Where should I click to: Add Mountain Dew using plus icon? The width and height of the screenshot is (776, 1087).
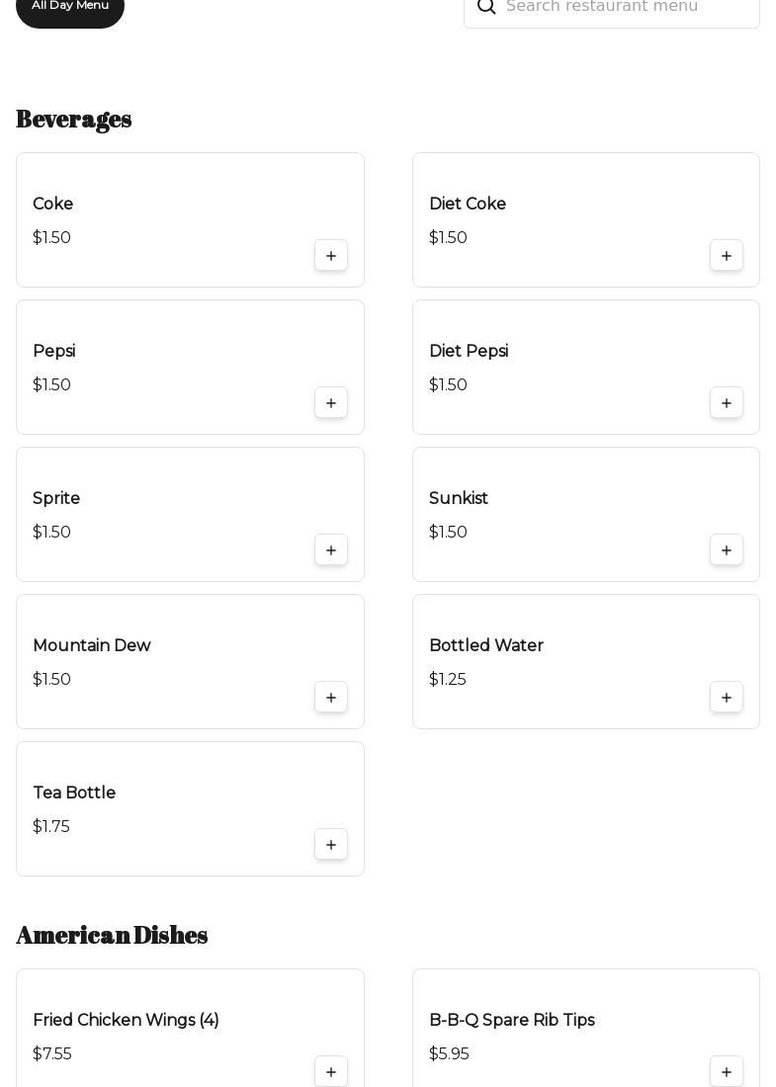[331, 698]
